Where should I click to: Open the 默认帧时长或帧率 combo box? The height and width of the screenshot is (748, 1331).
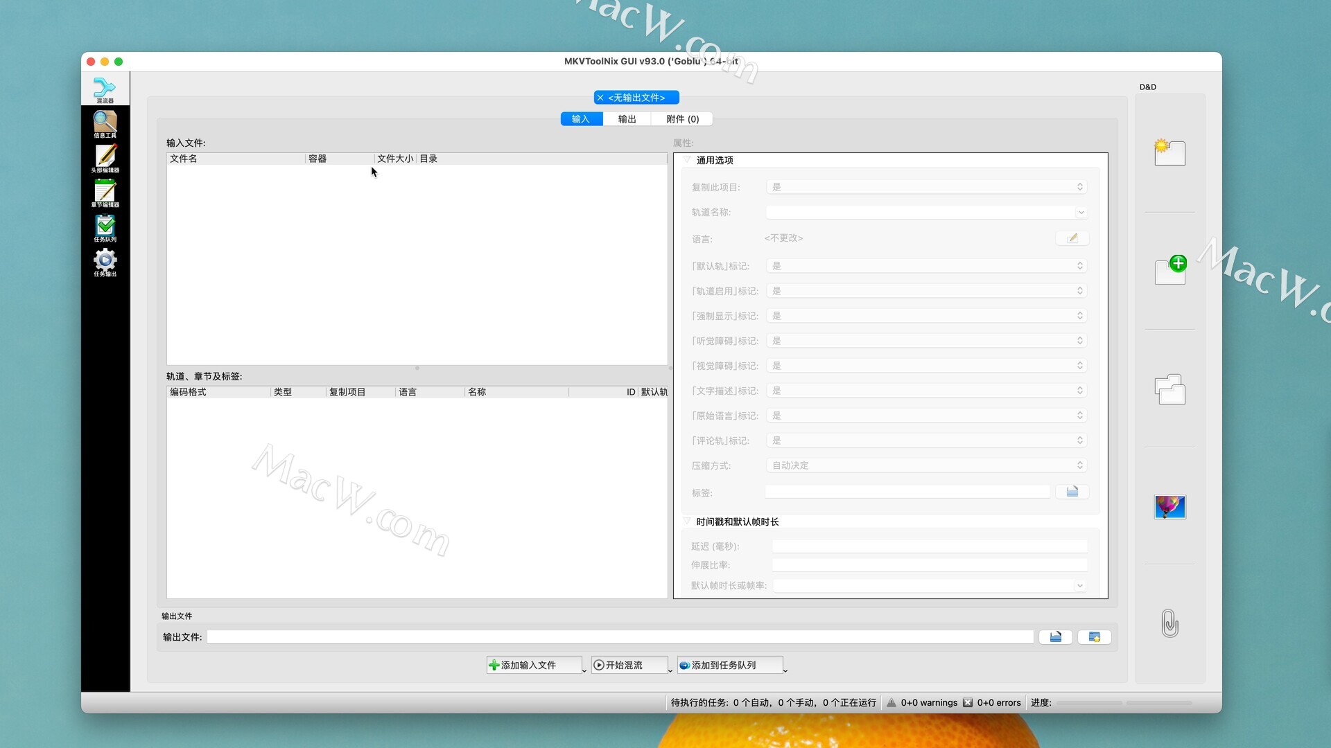click(x=929, y=586)
